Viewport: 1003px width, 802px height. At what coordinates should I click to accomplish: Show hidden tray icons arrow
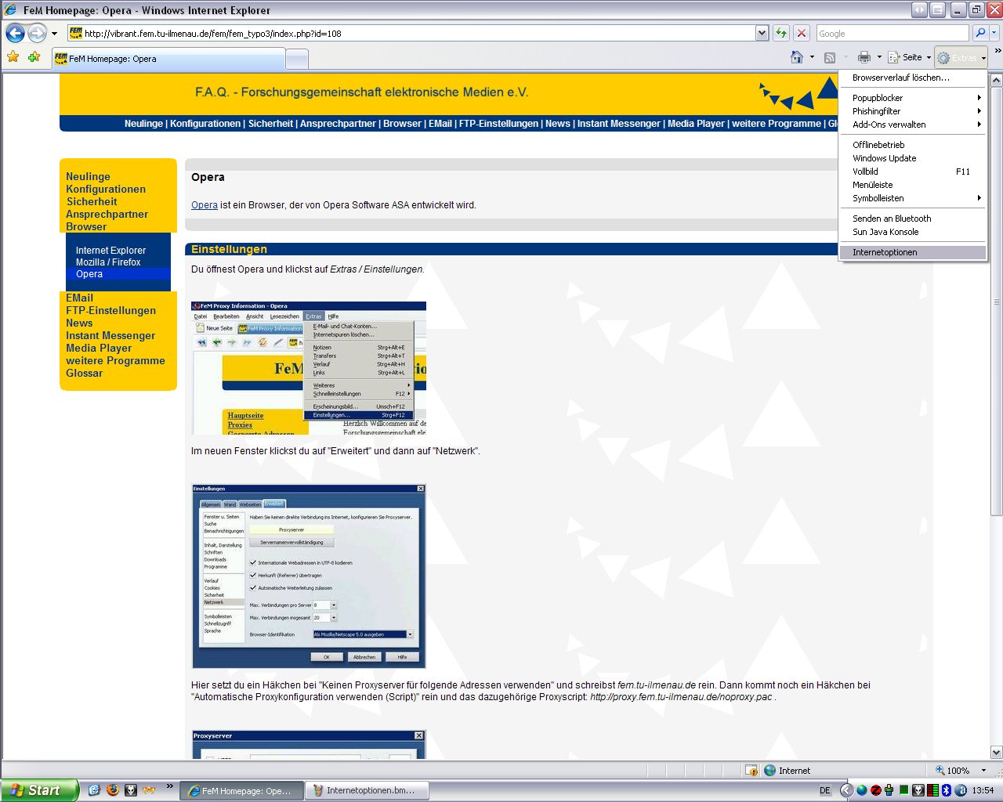846,791
